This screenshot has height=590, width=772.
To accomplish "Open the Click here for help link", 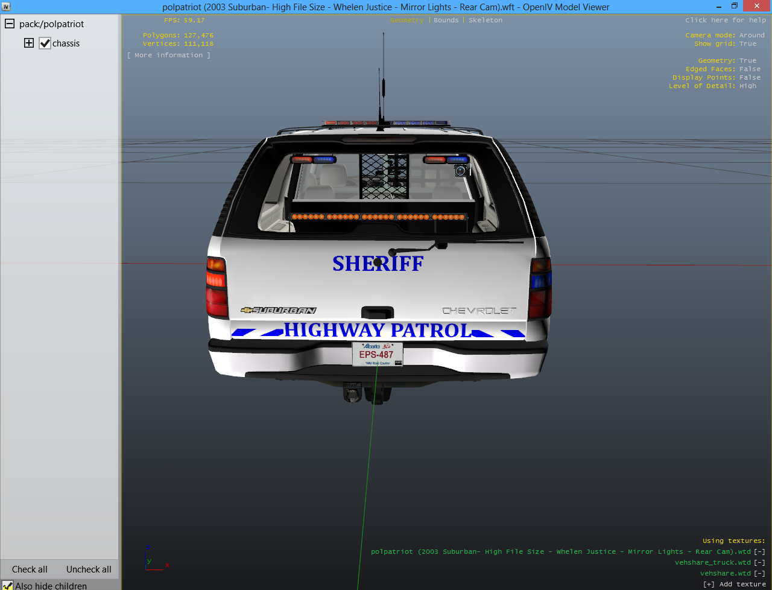I will (x=725, y=21).
